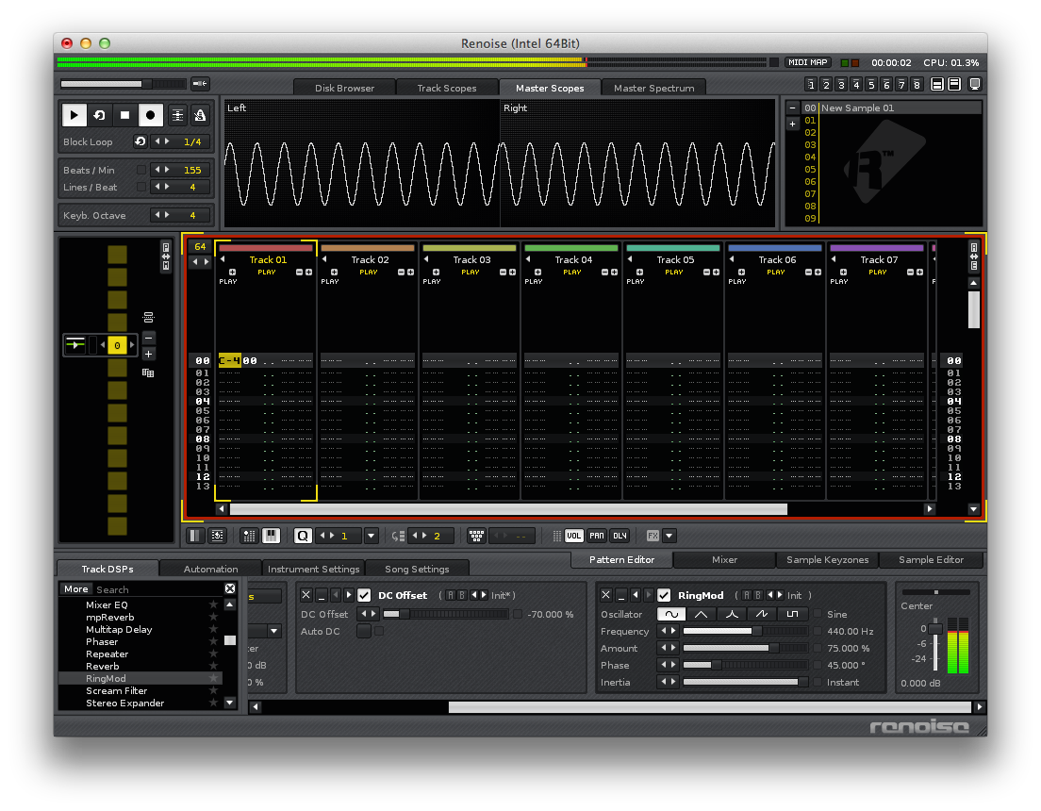Toggle pattern follow icon next to record
Screen dimensions: 1041x811
(x=177, y=115)
